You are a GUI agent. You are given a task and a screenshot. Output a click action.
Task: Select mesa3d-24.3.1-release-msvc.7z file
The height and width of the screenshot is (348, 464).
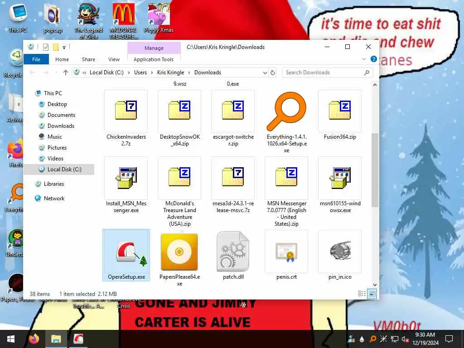pyautogui.click(x=233, y=185)
